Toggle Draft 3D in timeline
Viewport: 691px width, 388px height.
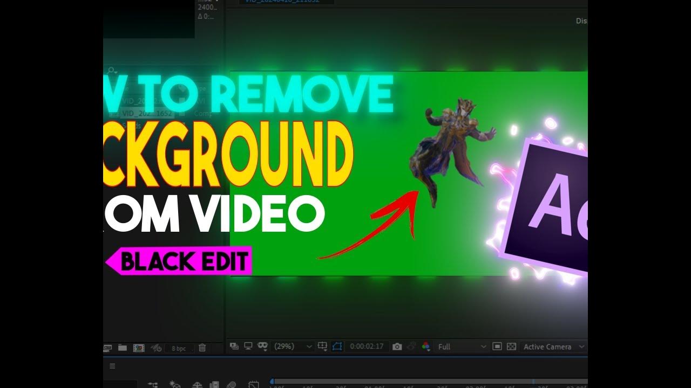[x=174, y=385]
